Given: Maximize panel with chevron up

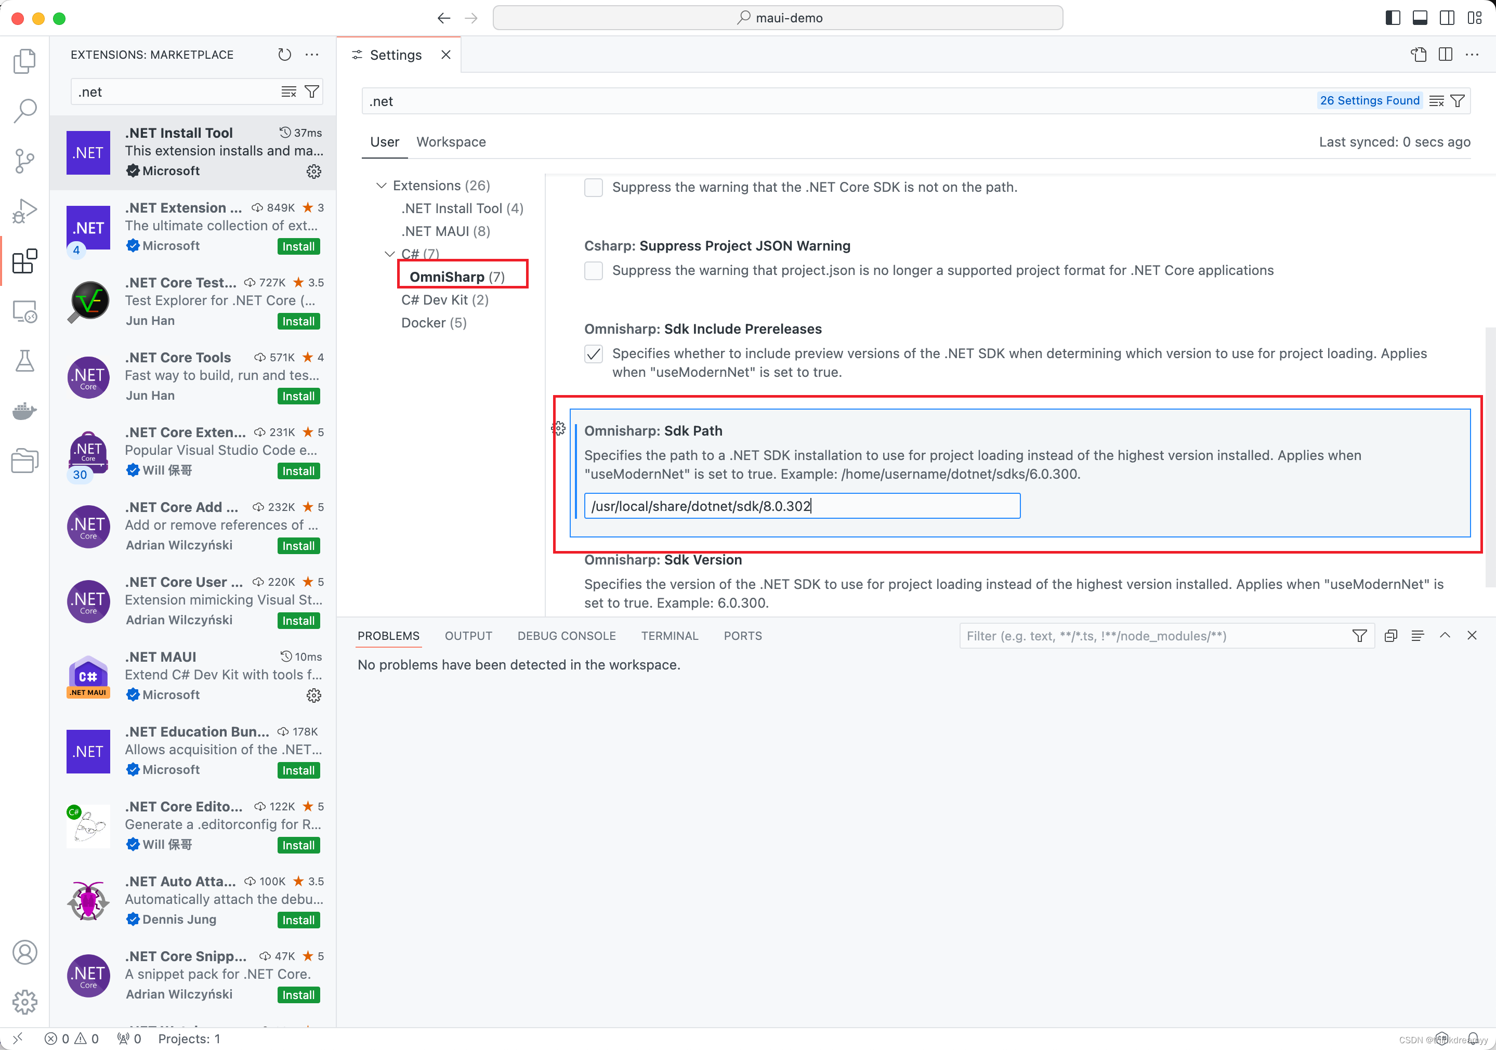Looking at the screenshot, I should pos(1445,636).
